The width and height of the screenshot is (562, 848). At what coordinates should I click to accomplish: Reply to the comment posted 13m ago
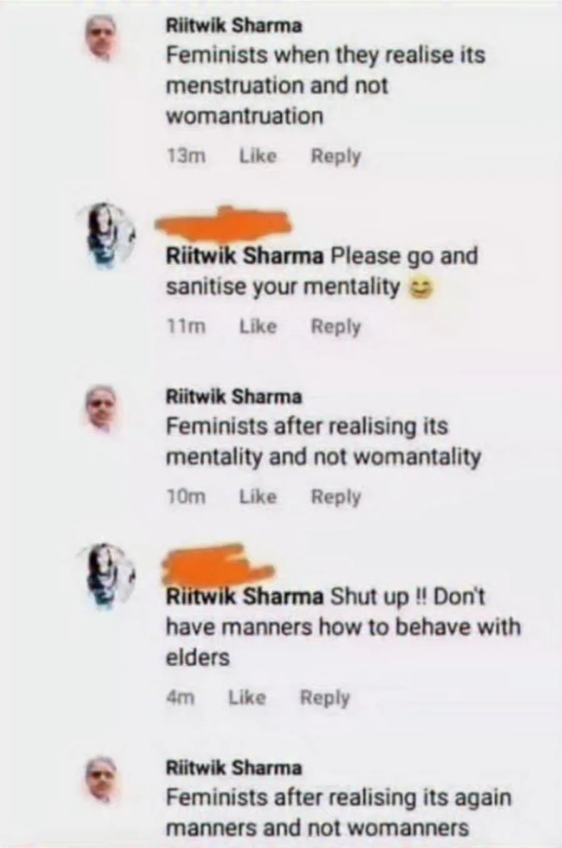pos(336,156)
